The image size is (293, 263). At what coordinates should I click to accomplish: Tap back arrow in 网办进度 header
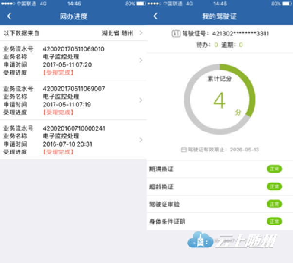point(9,16)
